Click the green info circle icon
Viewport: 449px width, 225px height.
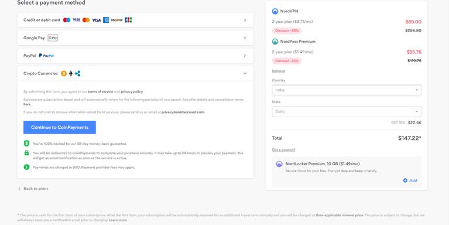[x=26, y=167]
